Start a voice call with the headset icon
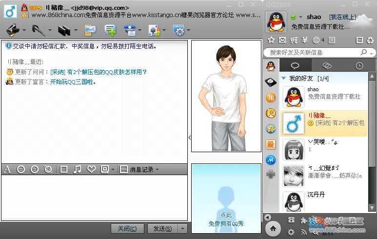This screenshot has width=377, height=239. (38, 30)
